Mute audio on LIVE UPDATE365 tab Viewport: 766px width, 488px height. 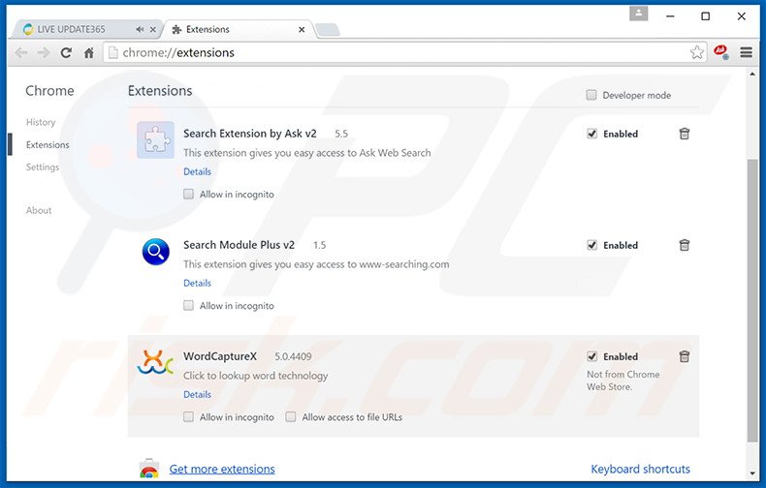coord(140,29)
